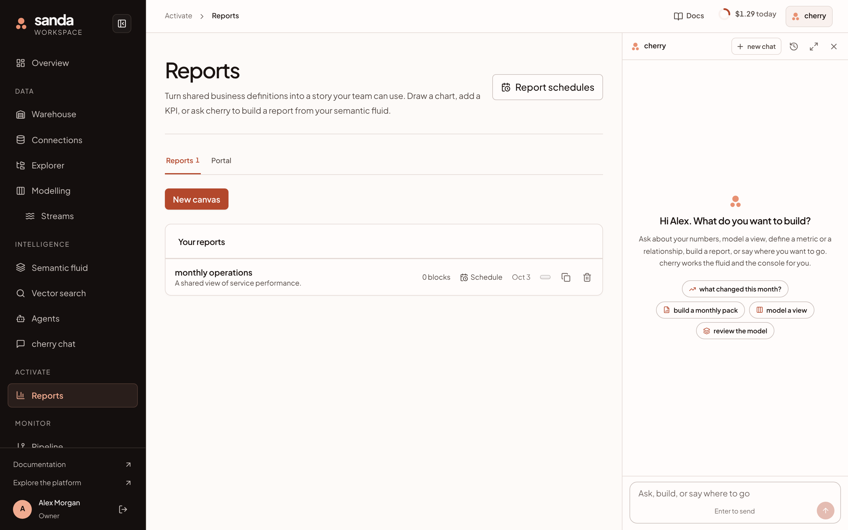Click the sanda workspace logo

(x=49, y=24)
